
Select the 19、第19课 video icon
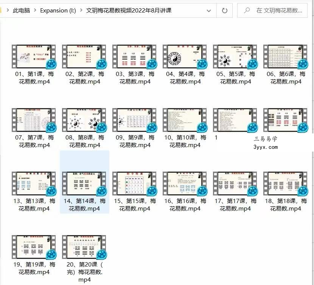coord(34,247)
